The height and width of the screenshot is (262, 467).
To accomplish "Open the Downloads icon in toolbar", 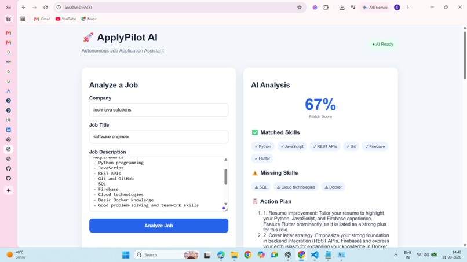I will 342,8.
